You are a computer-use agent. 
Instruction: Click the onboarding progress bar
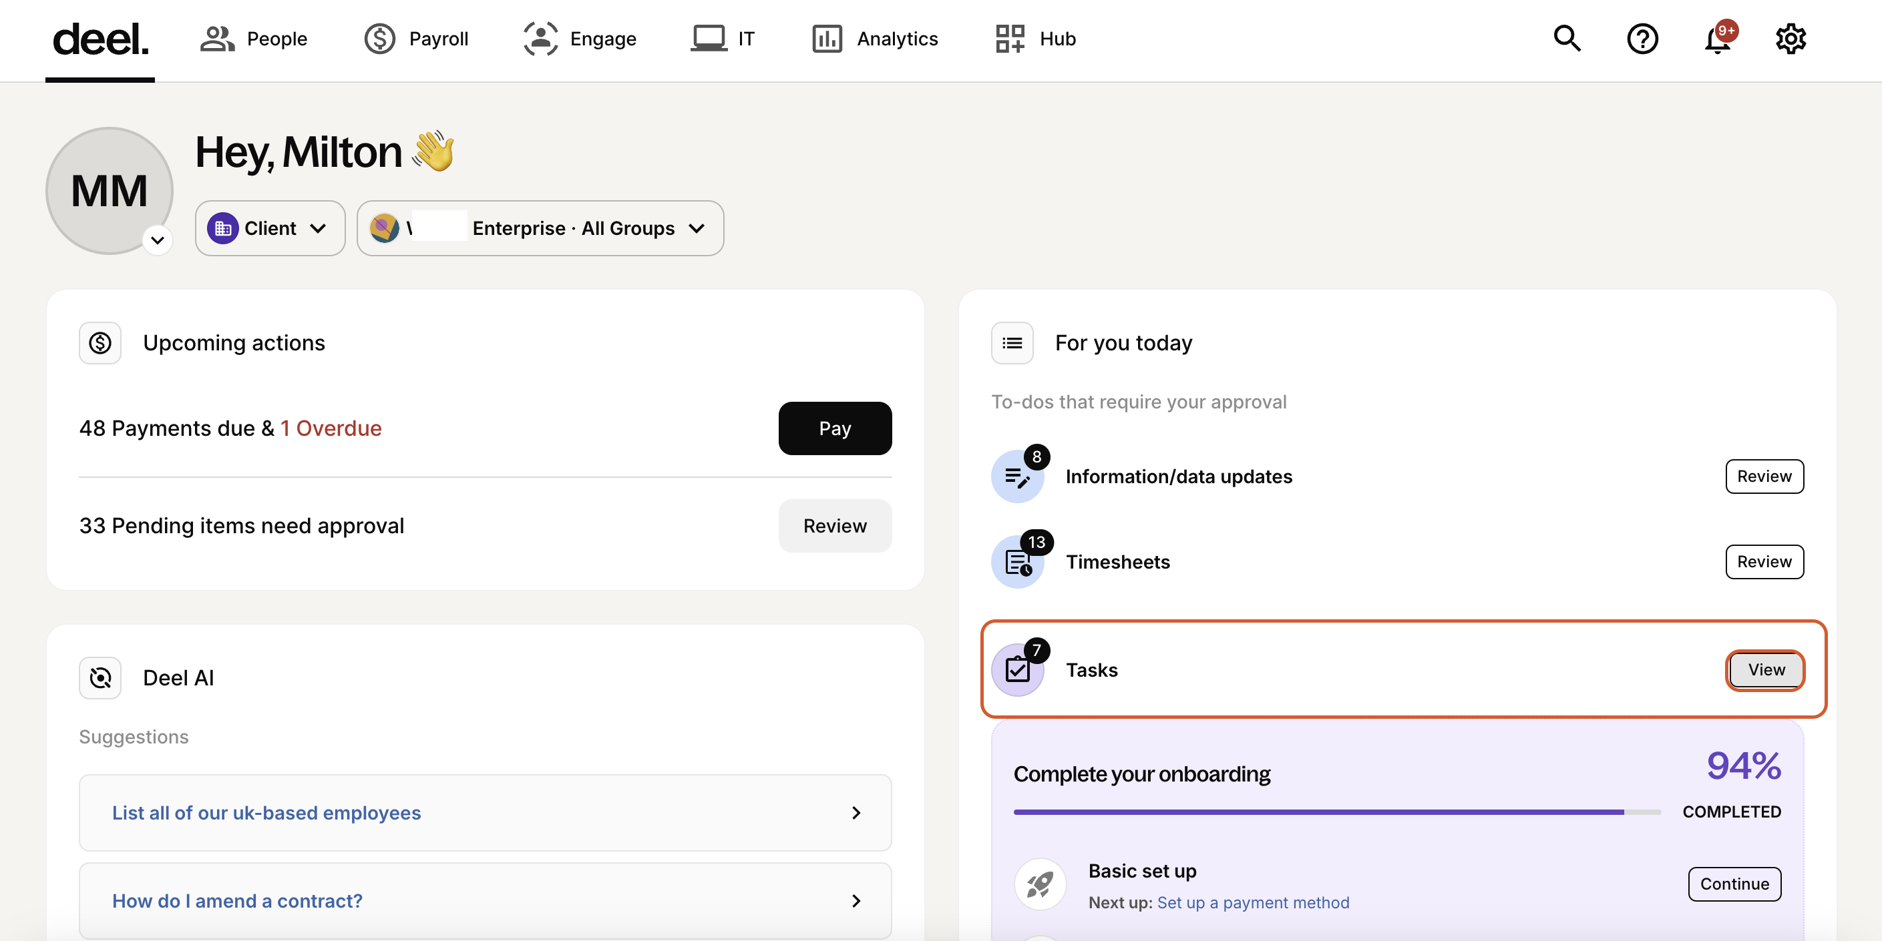[x=1337, y=812]
